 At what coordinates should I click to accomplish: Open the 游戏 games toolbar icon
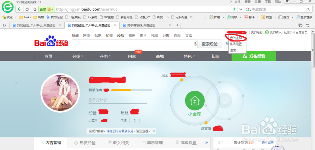284,17
